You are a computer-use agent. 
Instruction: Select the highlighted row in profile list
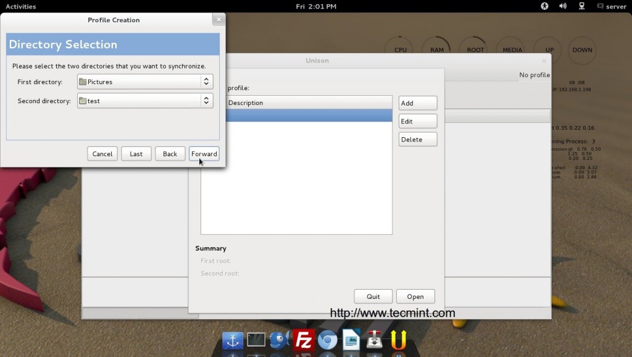coord(309,115)
